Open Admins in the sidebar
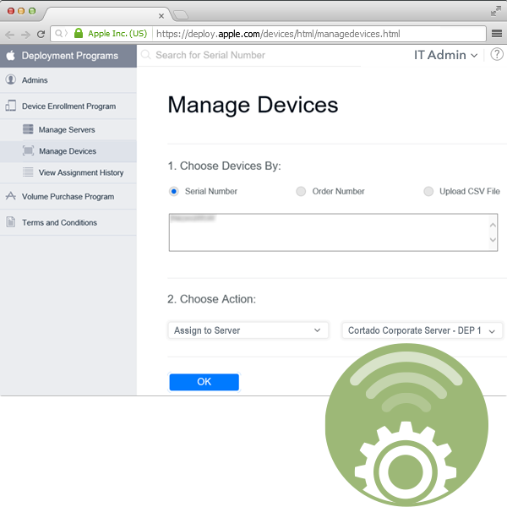Viewport: 507px width, 507px height. [x=68, y=80]
